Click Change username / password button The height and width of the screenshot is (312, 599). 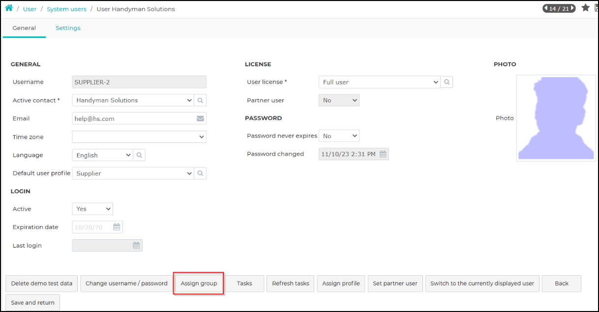[x=126, y=284]
